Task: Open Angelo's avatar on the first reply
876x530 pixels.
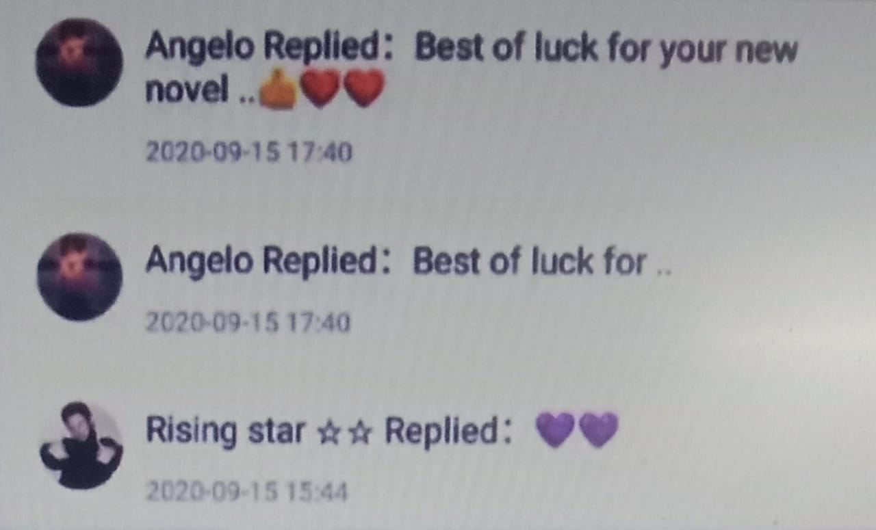Action: (x=79, y=62)
